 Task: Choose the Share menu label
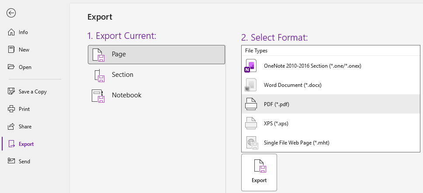[25, 127]
